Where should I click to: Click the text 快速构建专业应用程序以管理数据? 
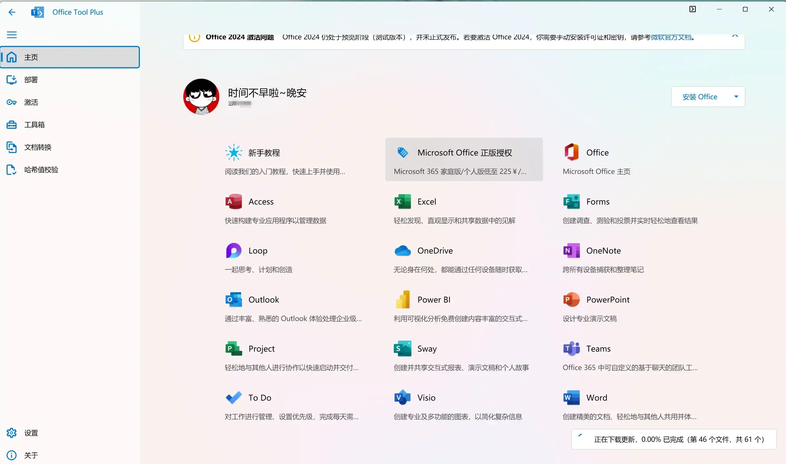pyautogui.click(x=275, y=221)
